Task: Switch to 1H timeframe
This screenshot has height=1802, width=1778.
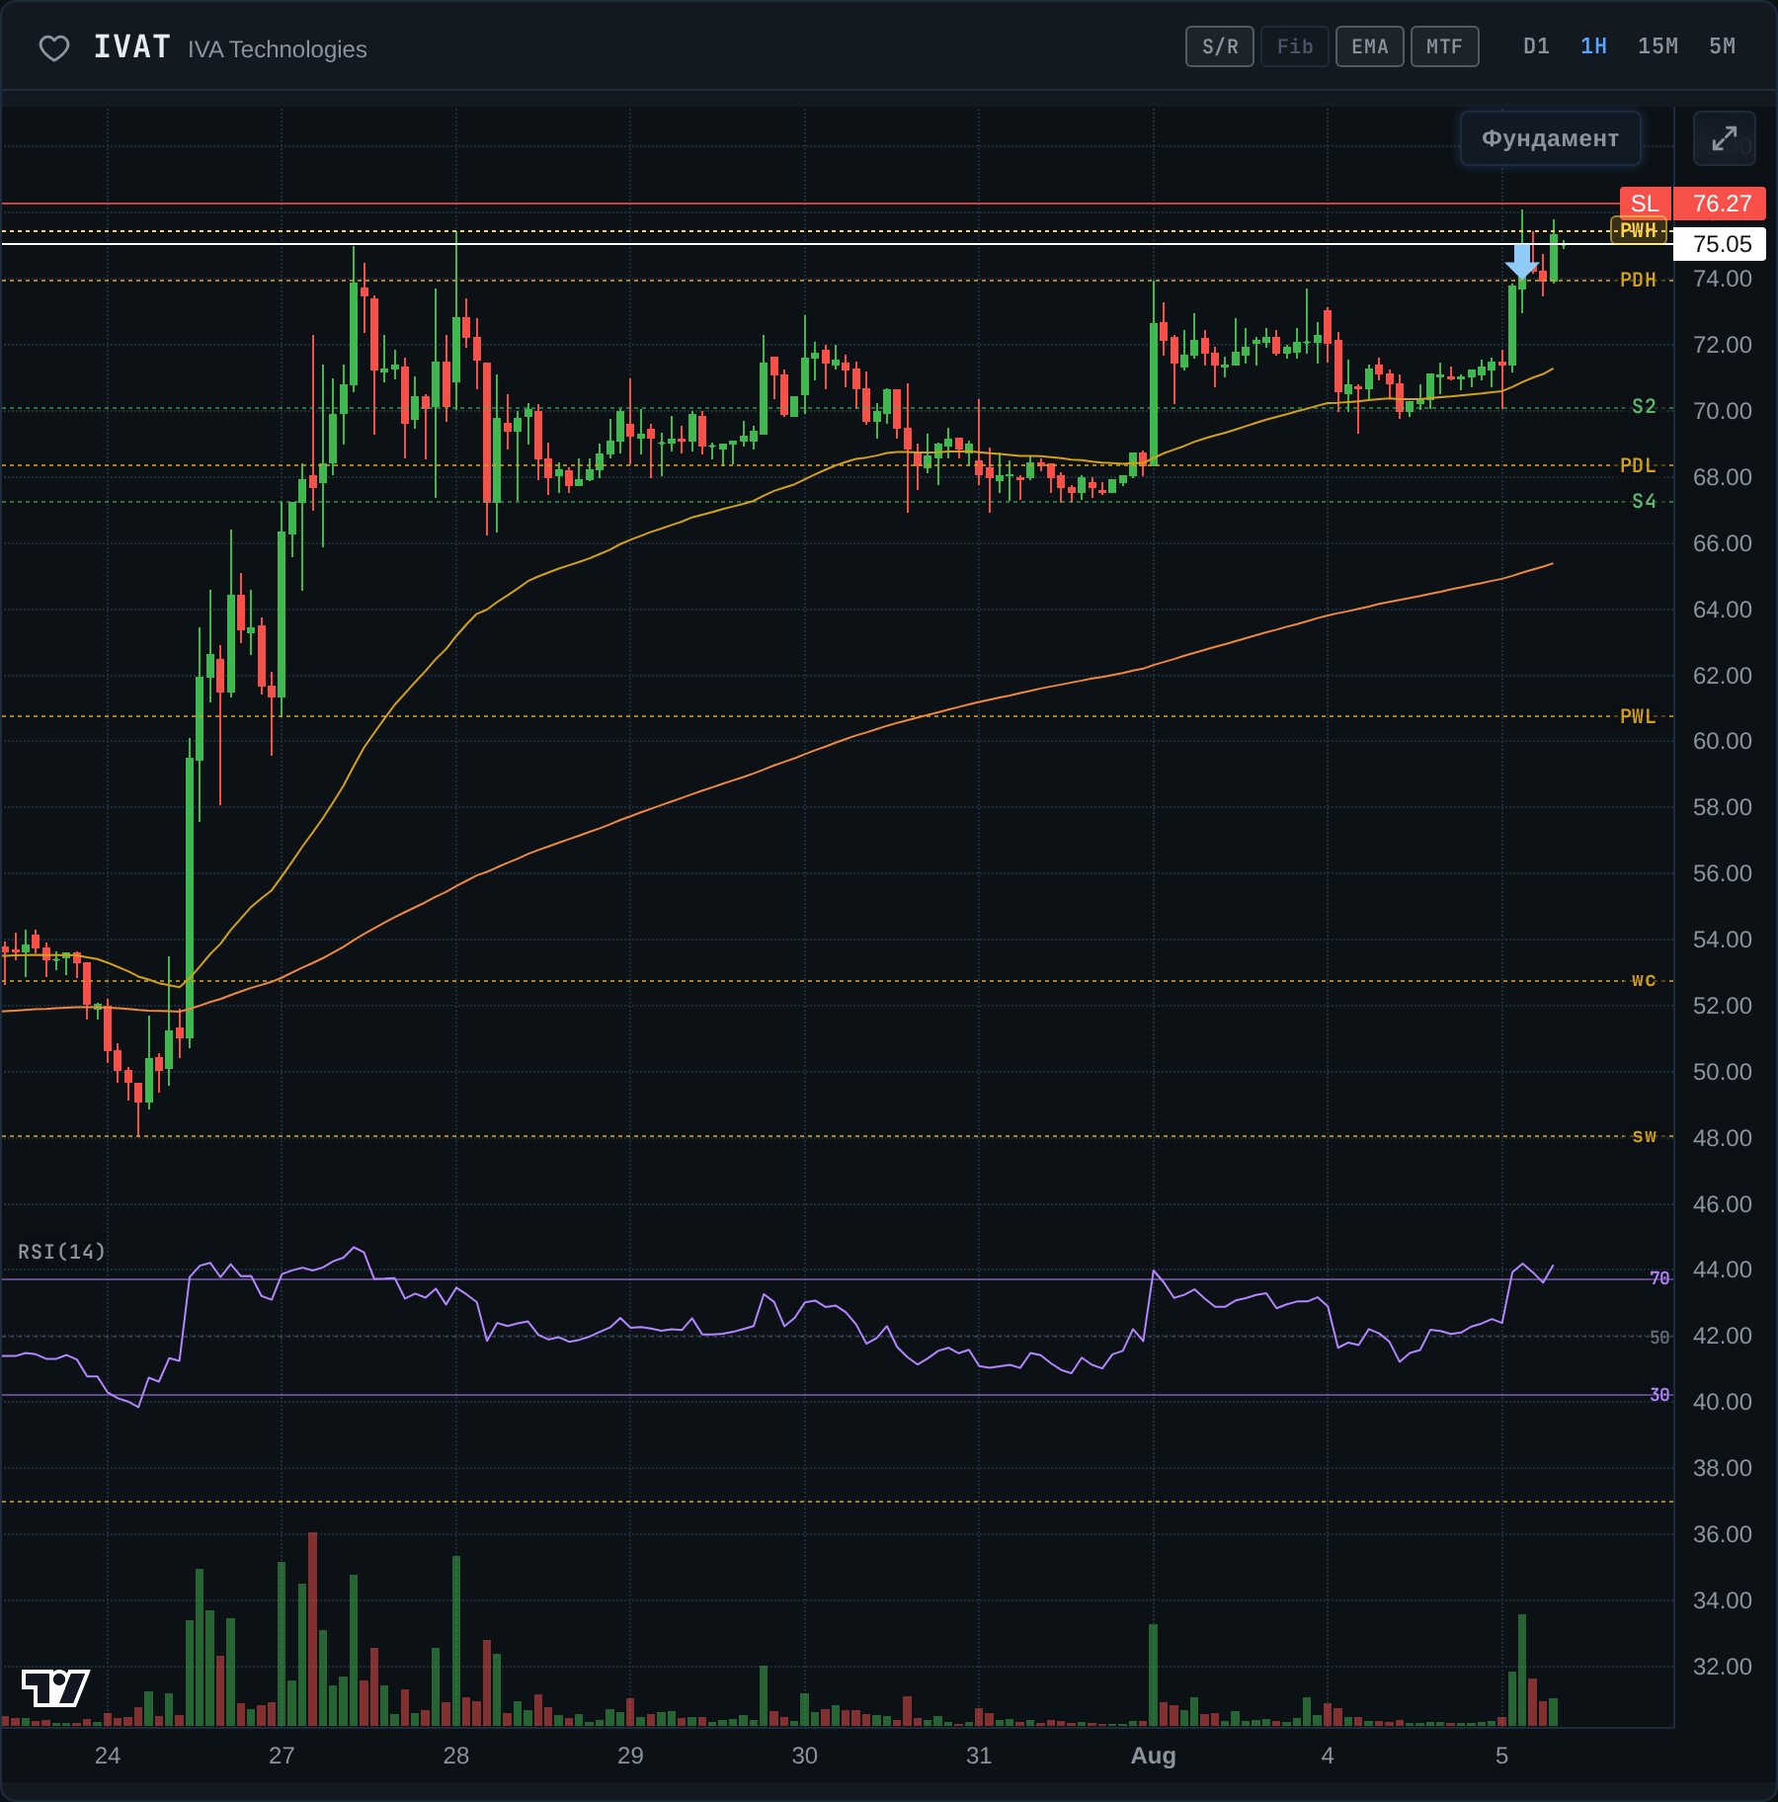Action: click(x=1593, y=46)
